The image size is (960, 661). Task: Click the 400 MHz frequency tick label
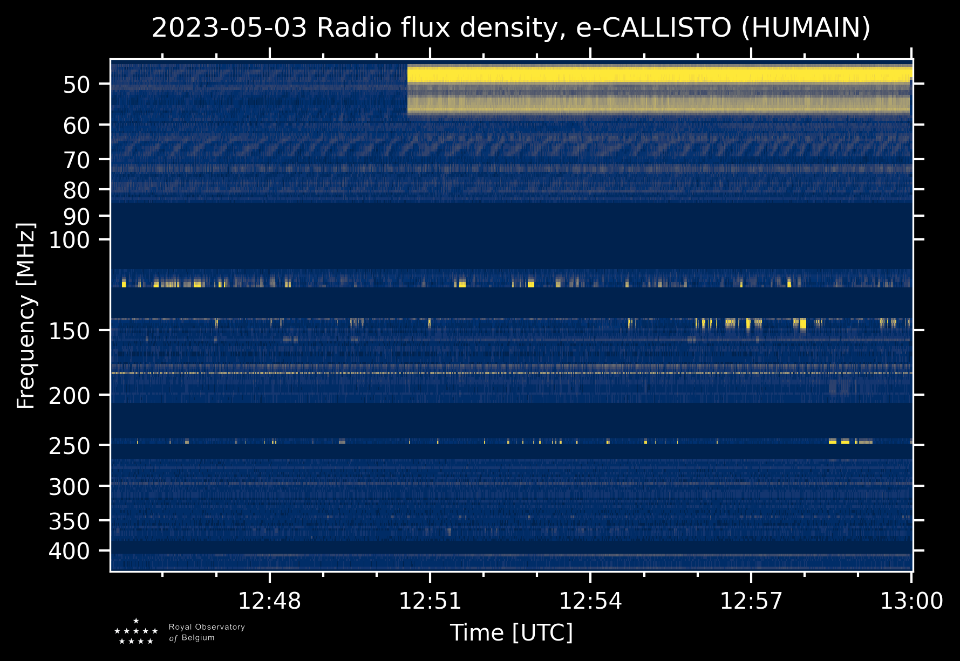pyautogui.click(x=69, y=552)
